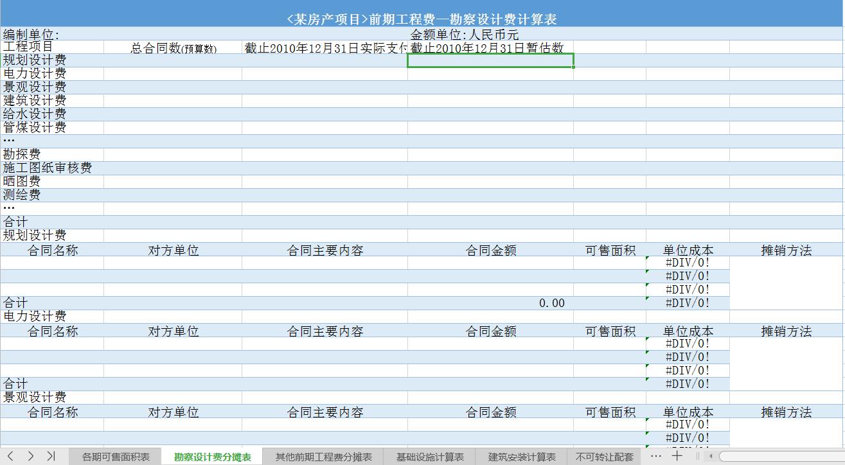Go to the next sheet tab arrow
This screenshot has width=845, height=465.
pos(30,456)
